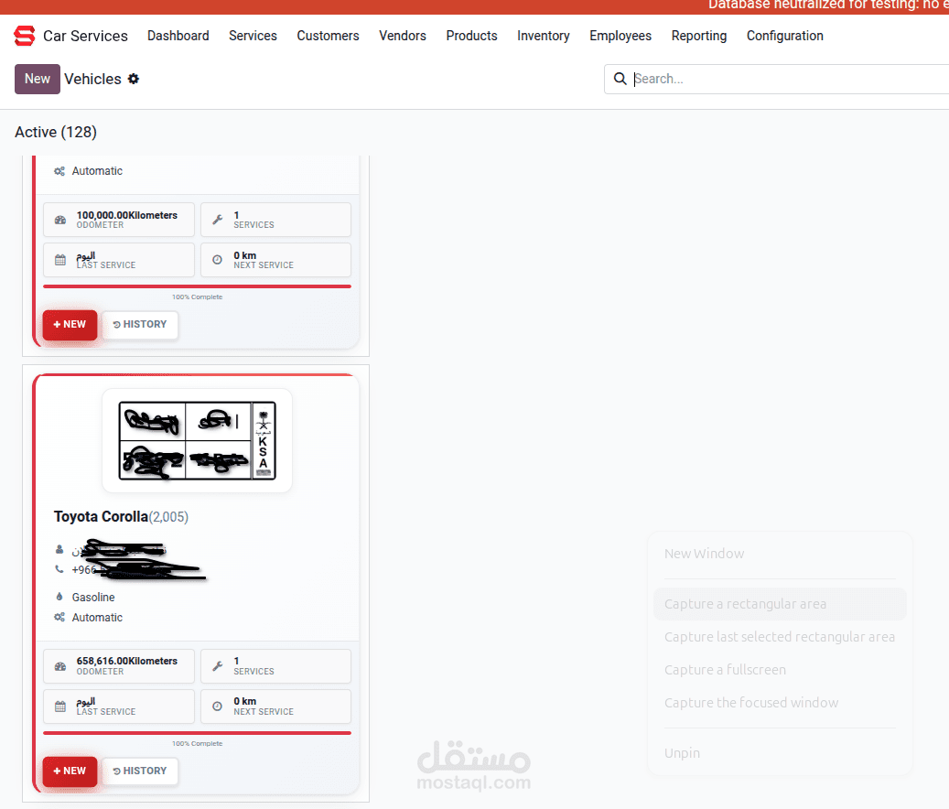
Task: Click HISTORY button in first vehicle card
Action: click(x=140, y=324)
